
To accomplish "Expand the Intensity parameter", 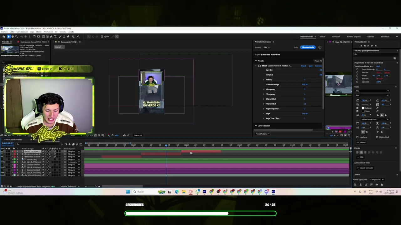I will 264,80.
